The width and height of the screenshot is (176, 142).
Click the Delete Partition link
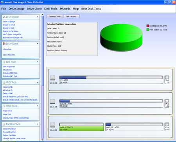(x=9, y=135)
